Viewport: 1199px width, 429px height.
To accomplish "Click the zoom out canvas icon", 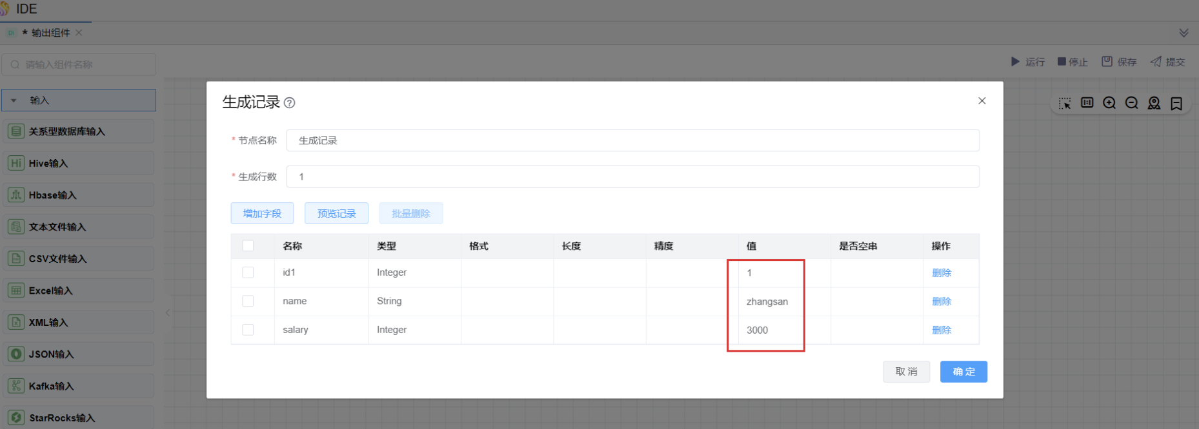I will [1131, 103].
